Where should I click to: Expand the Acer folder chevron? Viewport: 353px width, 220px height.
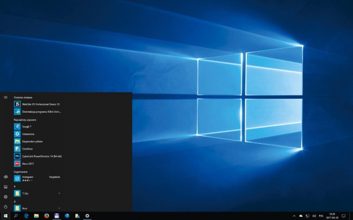[x=59, y=208]
